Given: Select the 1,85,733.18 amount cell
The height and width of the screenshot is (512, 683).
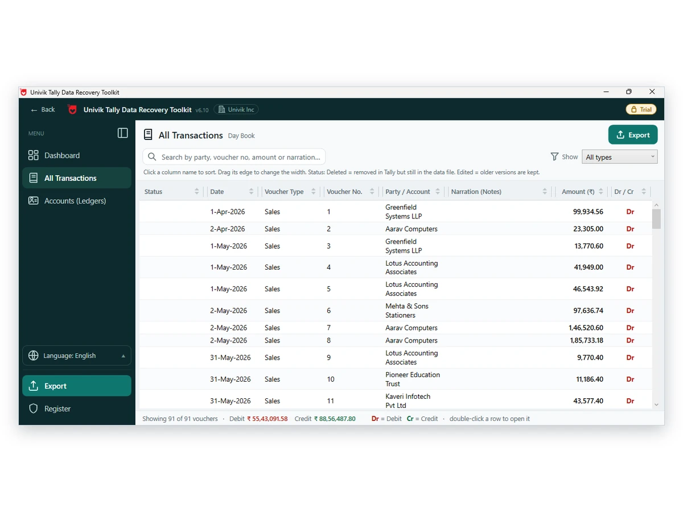Looking at the screenshot, I should point(586,340).
